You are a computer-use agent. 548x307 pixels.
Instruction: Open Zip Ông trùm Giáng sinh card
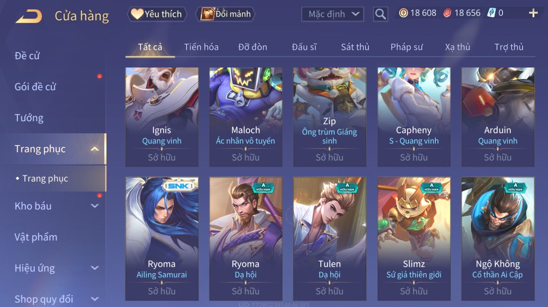(x=330, y=117)
